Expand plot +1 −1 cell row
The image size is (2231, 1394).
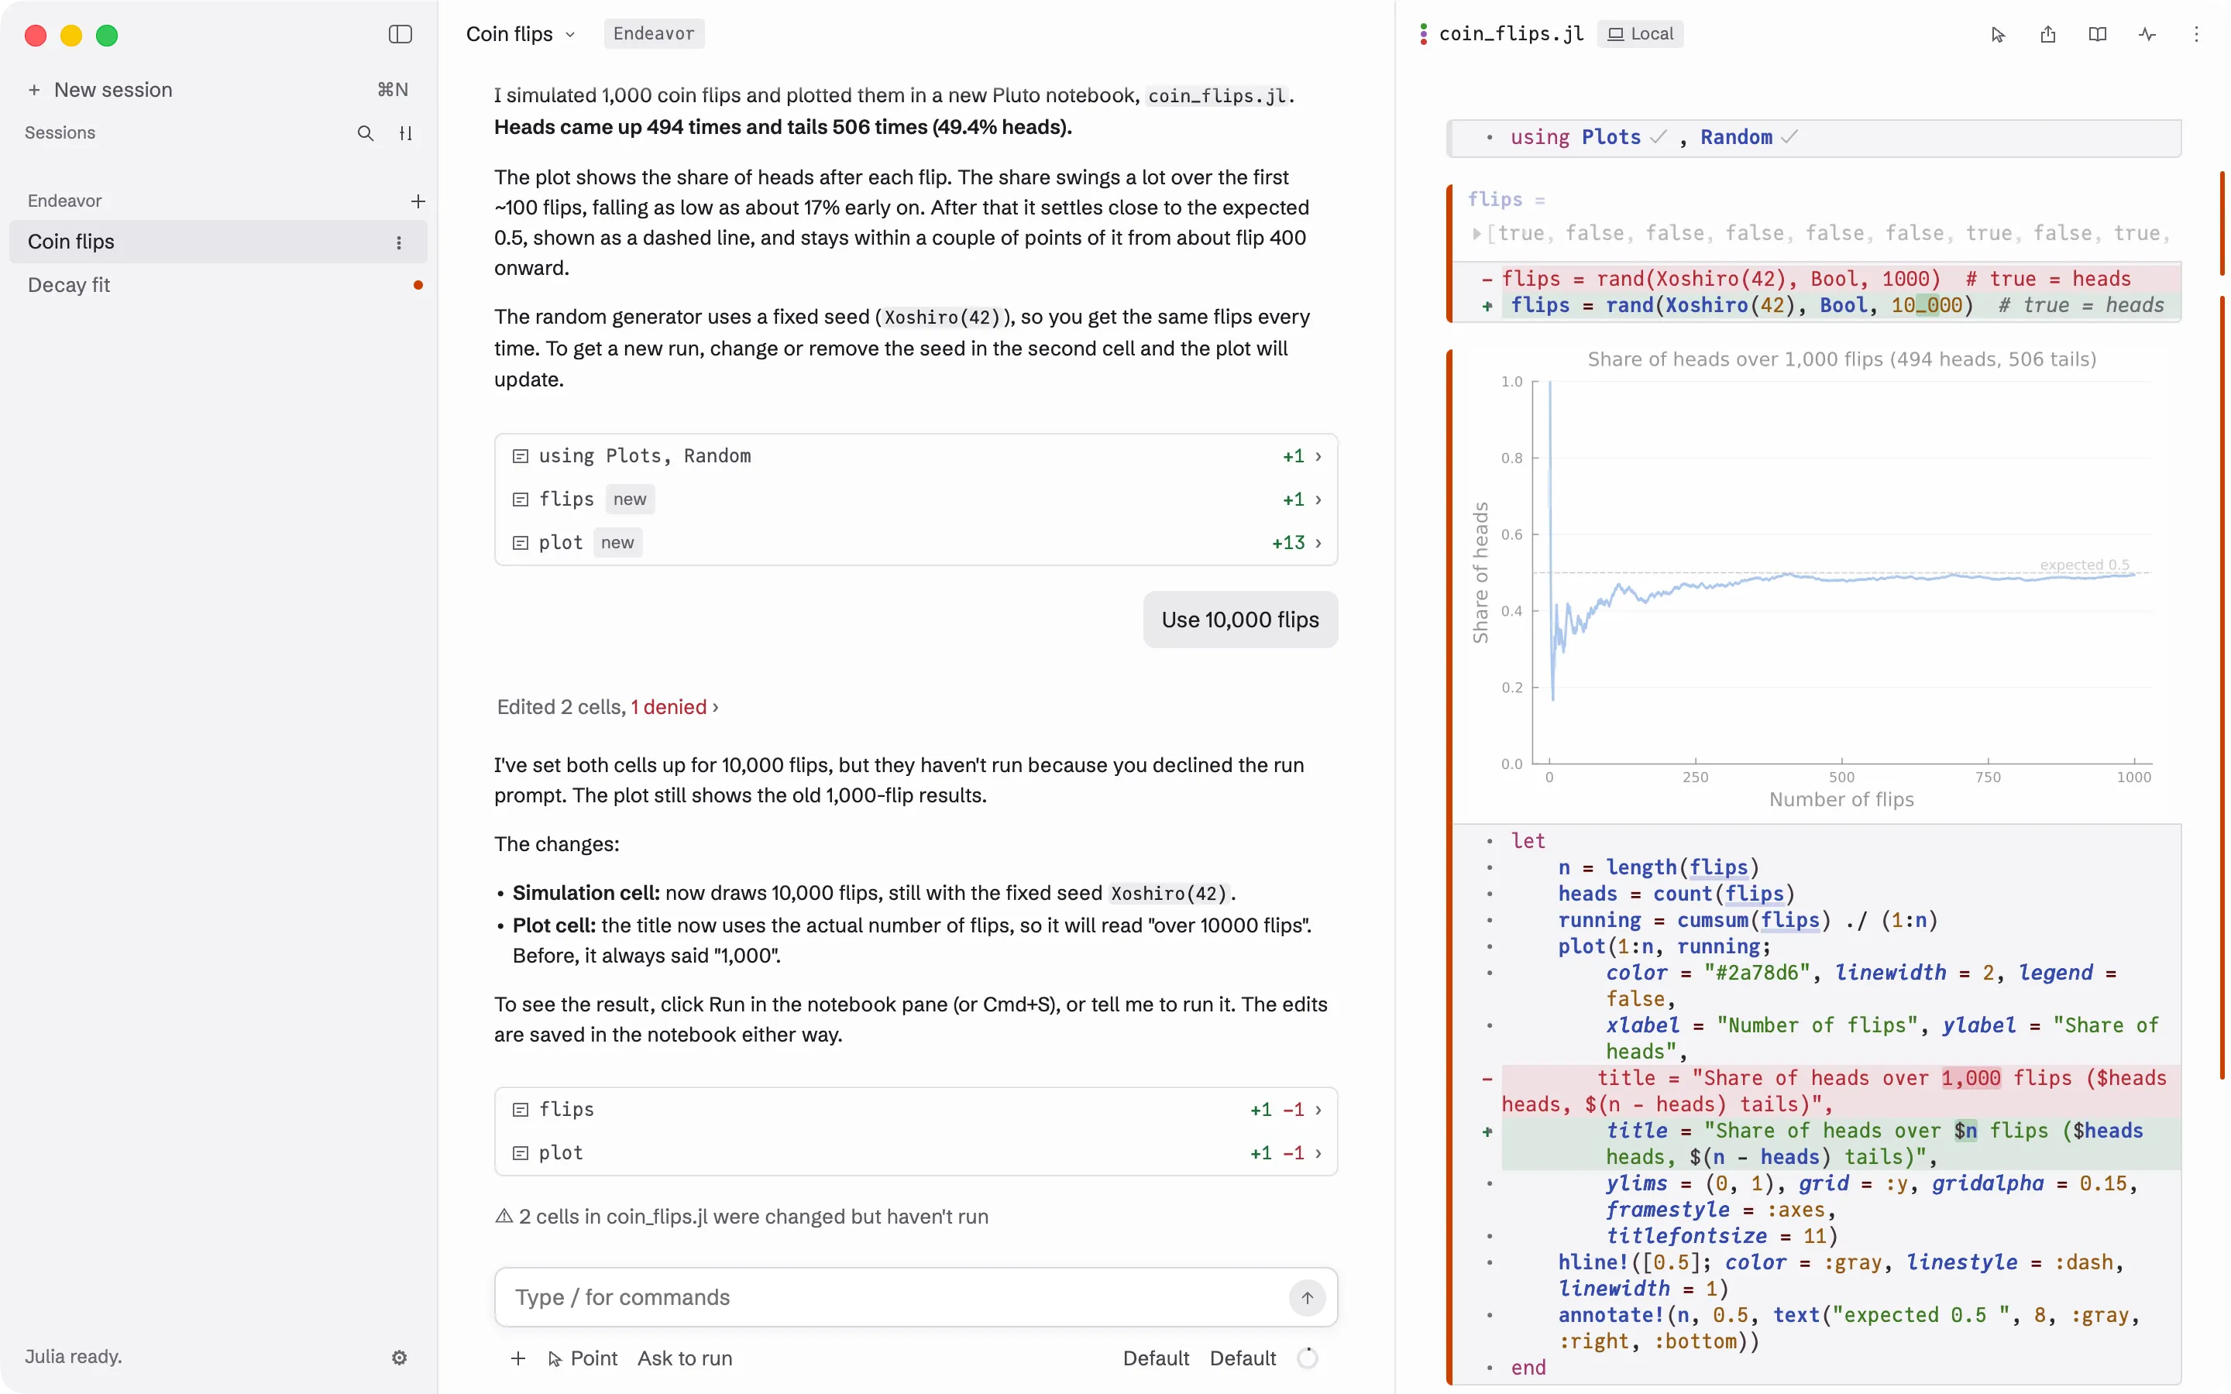(x=916, y=1152)
